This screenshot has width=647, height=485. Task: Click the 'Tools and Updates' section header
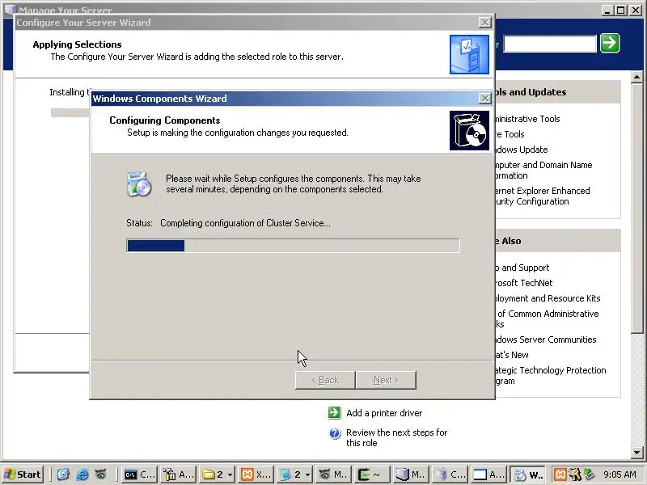pos(531,92)
